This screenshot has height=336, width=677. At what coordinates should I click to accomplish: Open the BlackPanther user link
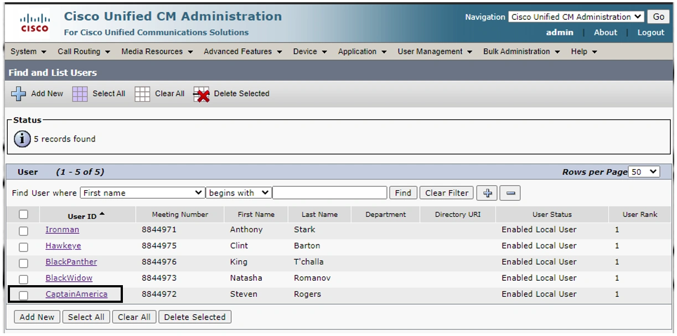[71, 261]
